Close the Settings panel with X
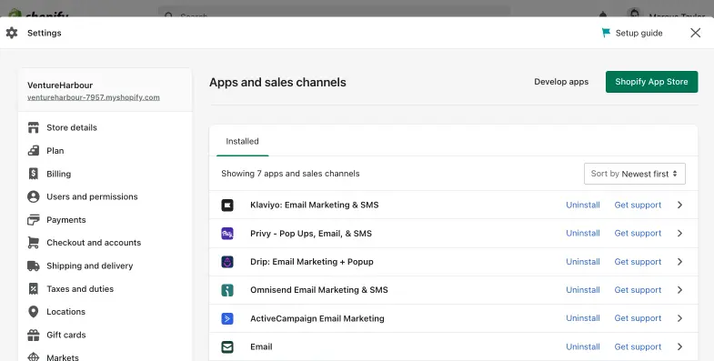This screenshot has width=714, height=361. pos(695,33)
